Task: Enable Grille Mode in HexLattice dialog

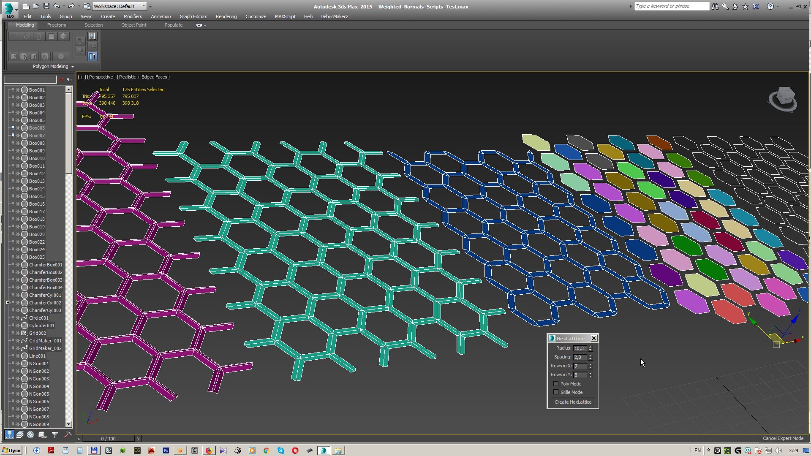Action: coord(556,392)
